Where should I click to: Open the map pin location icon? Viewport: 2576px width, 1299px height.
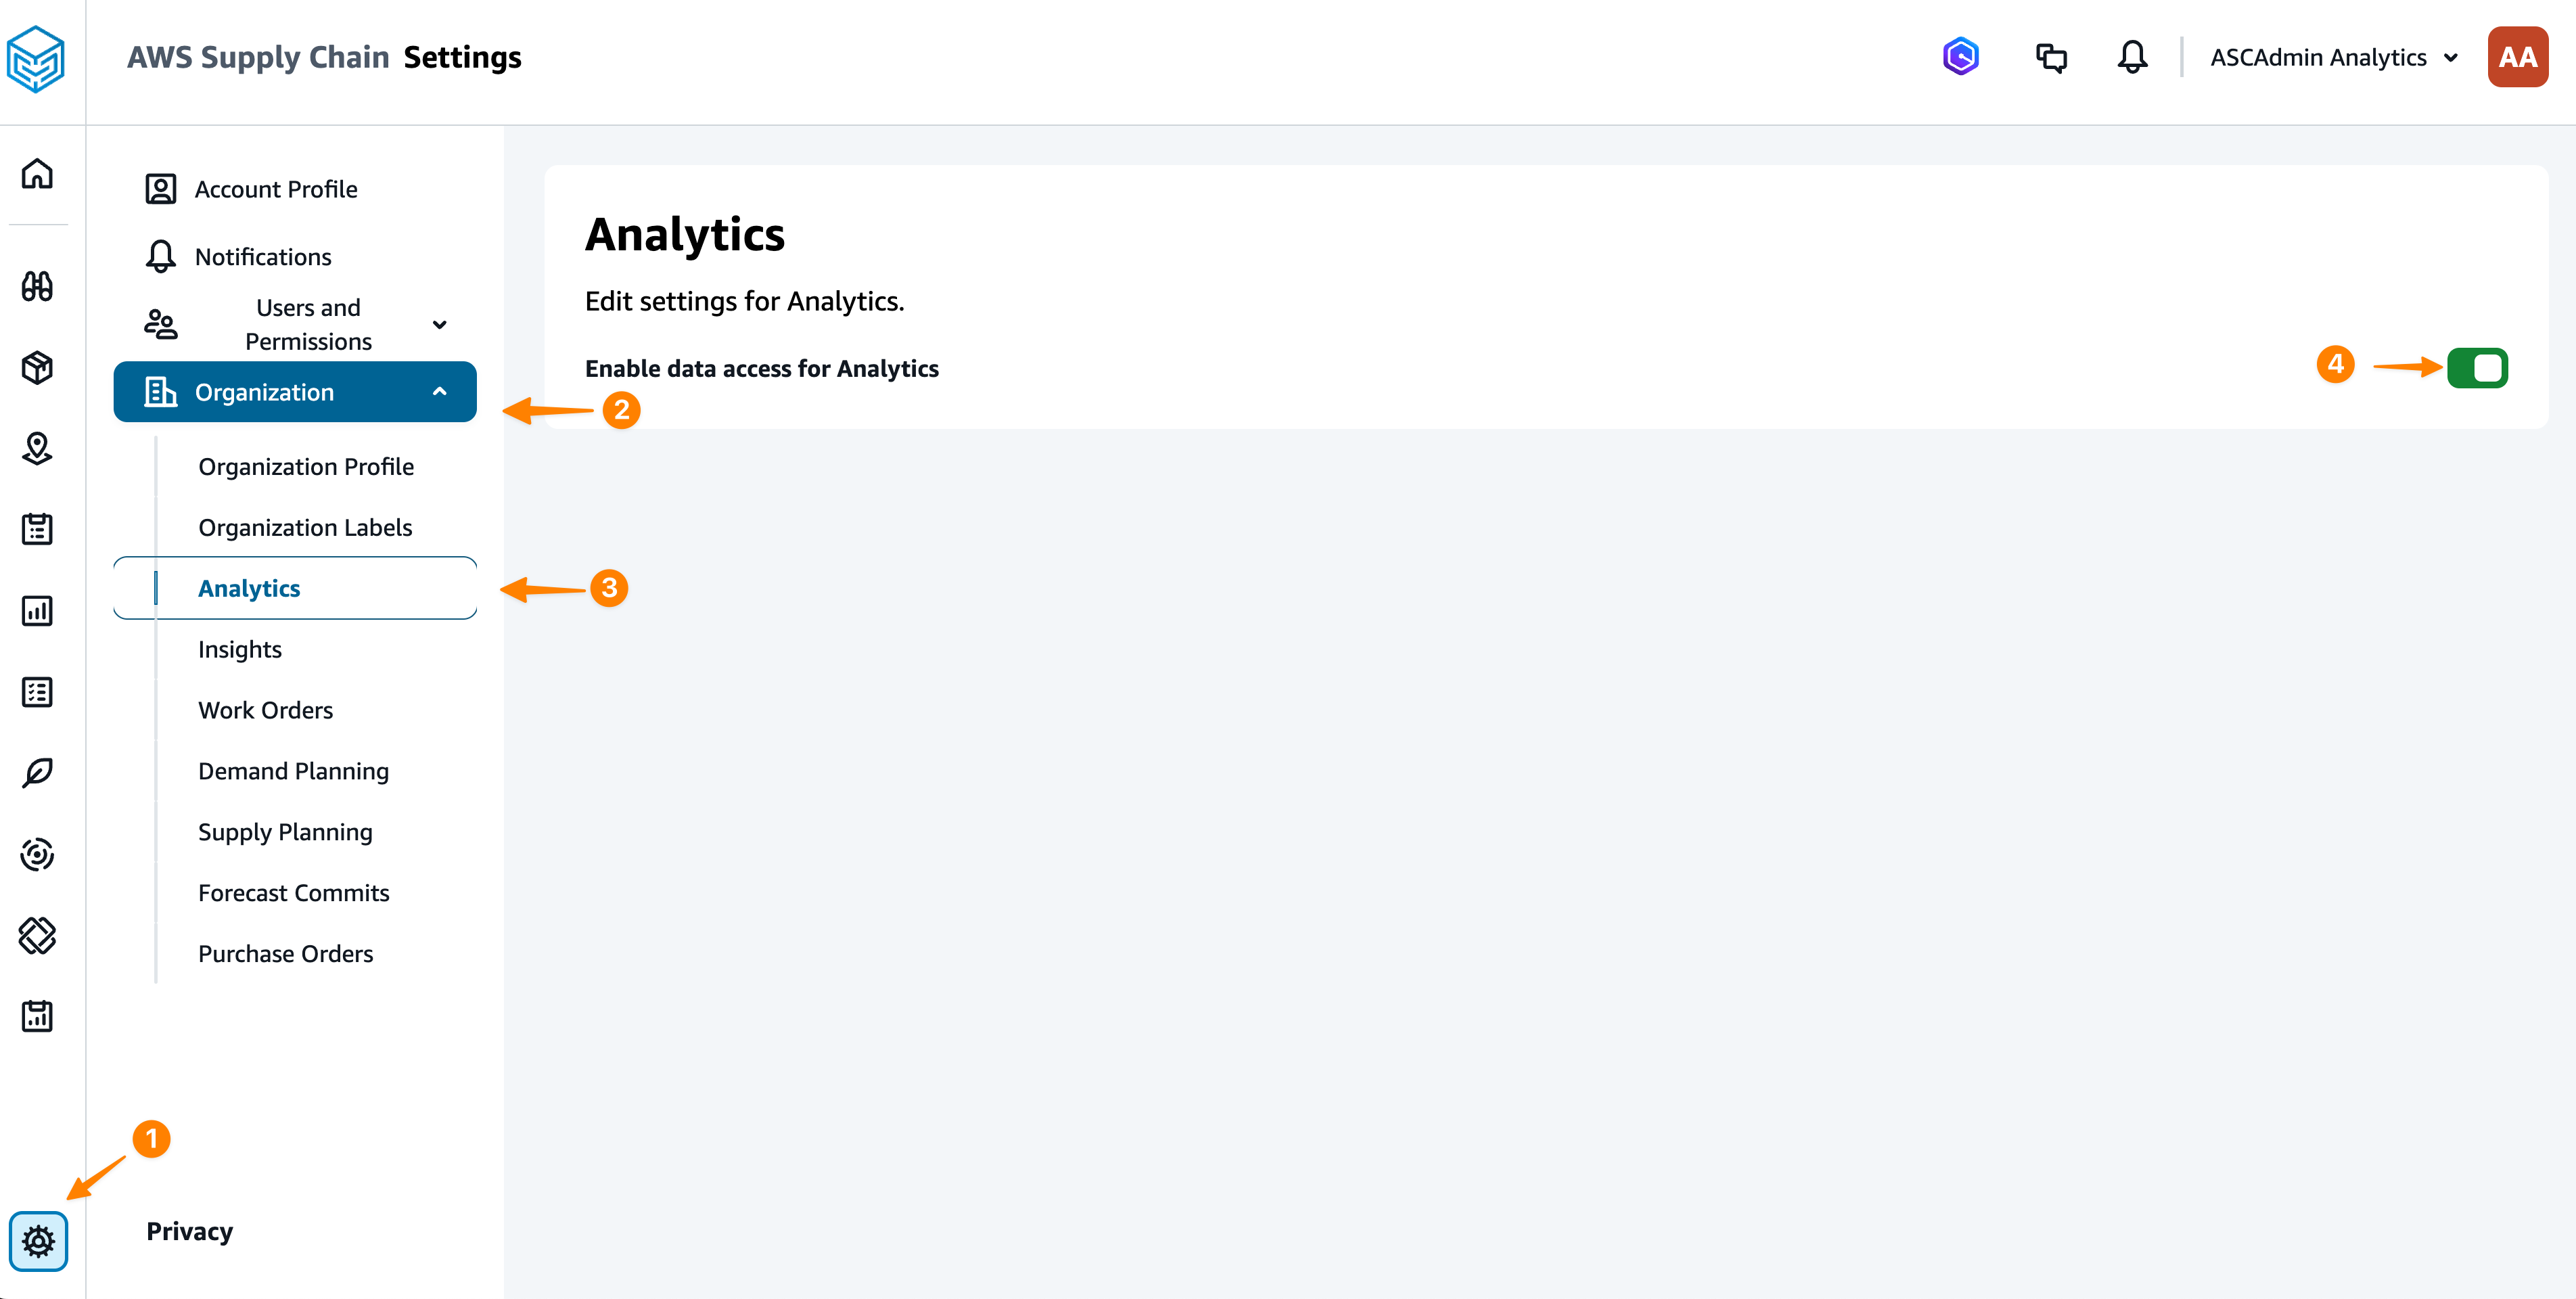37,448
